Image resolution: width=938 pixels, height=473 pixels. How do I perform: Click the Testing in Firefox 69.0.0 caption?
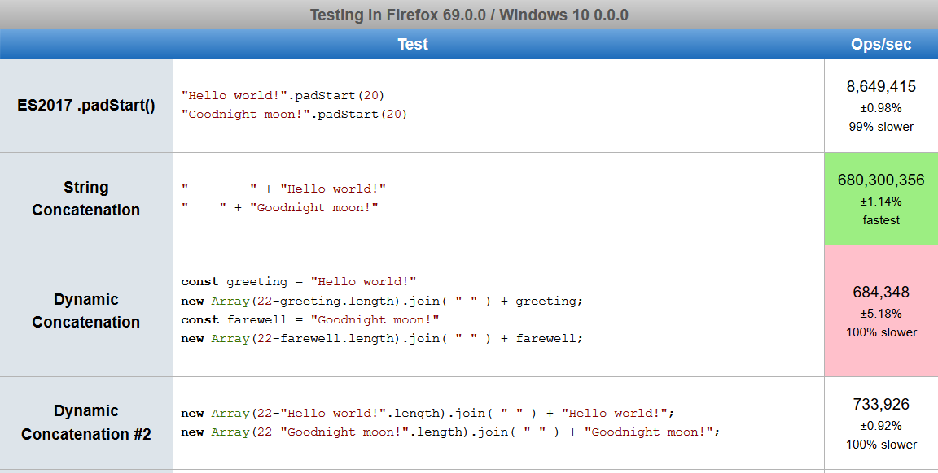click(x=469, y=15)
